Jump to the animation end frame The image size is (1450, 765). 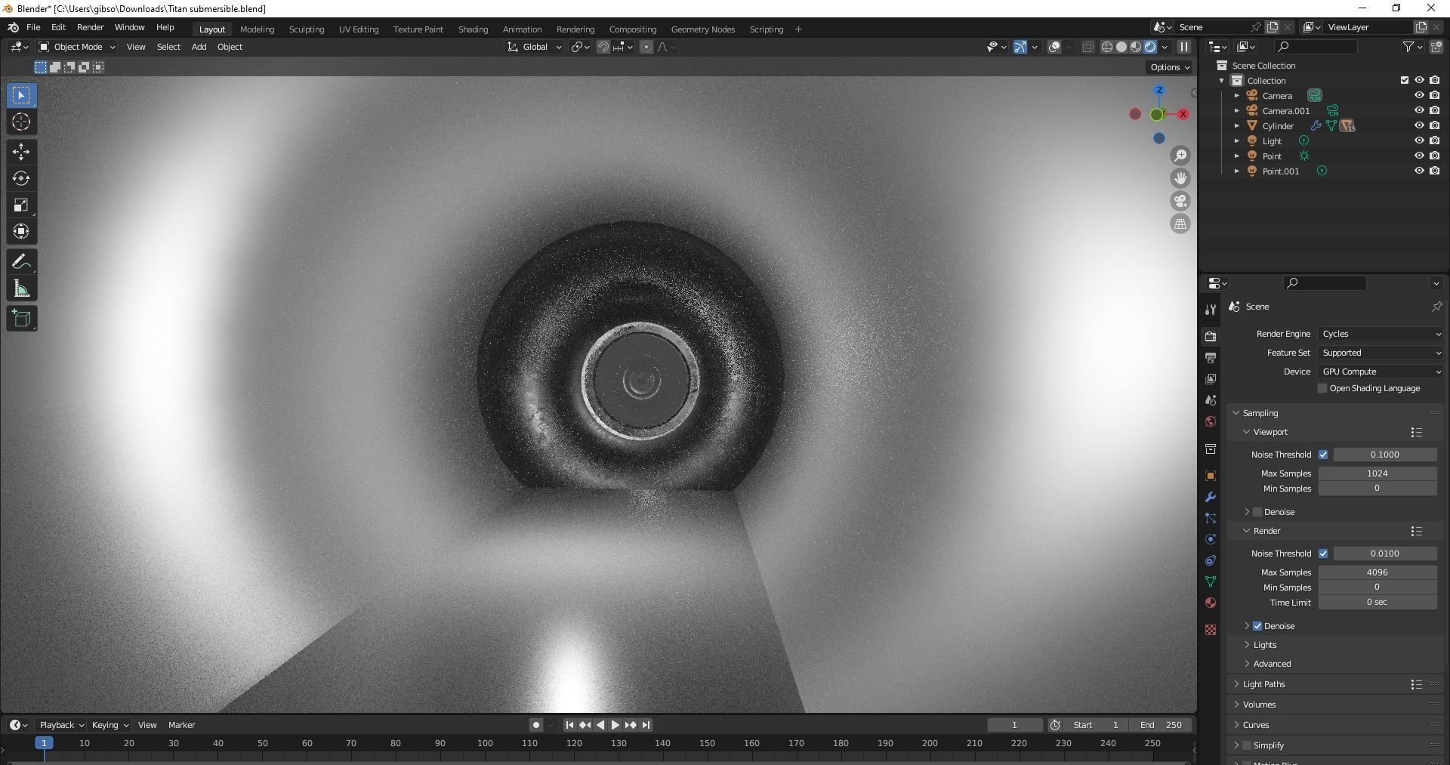point(646,725)
